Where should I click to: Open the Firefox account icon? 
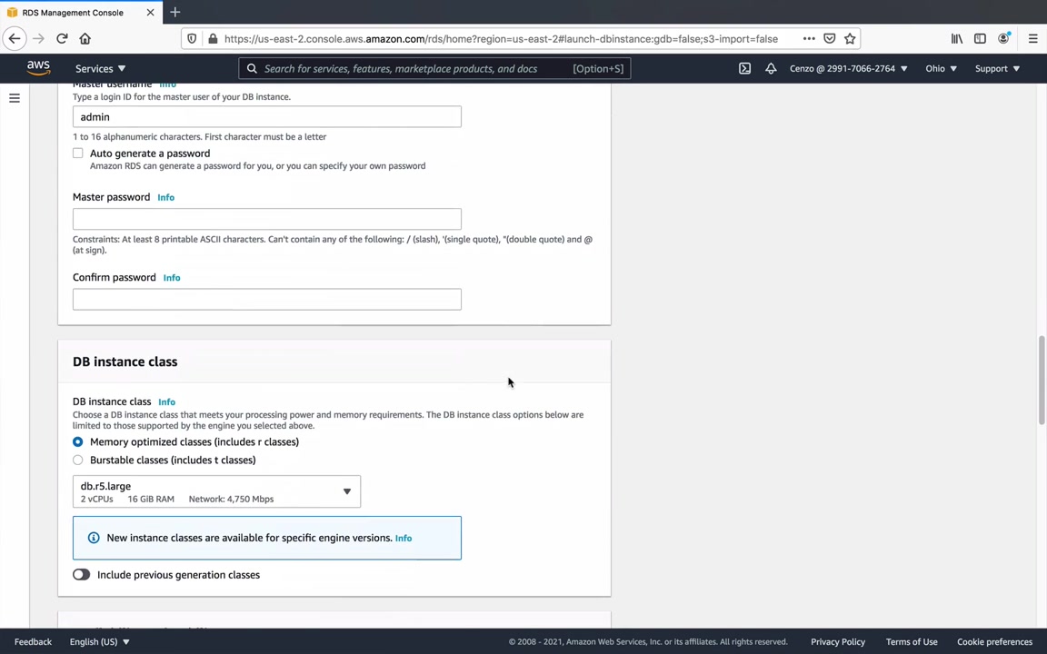1003,39
